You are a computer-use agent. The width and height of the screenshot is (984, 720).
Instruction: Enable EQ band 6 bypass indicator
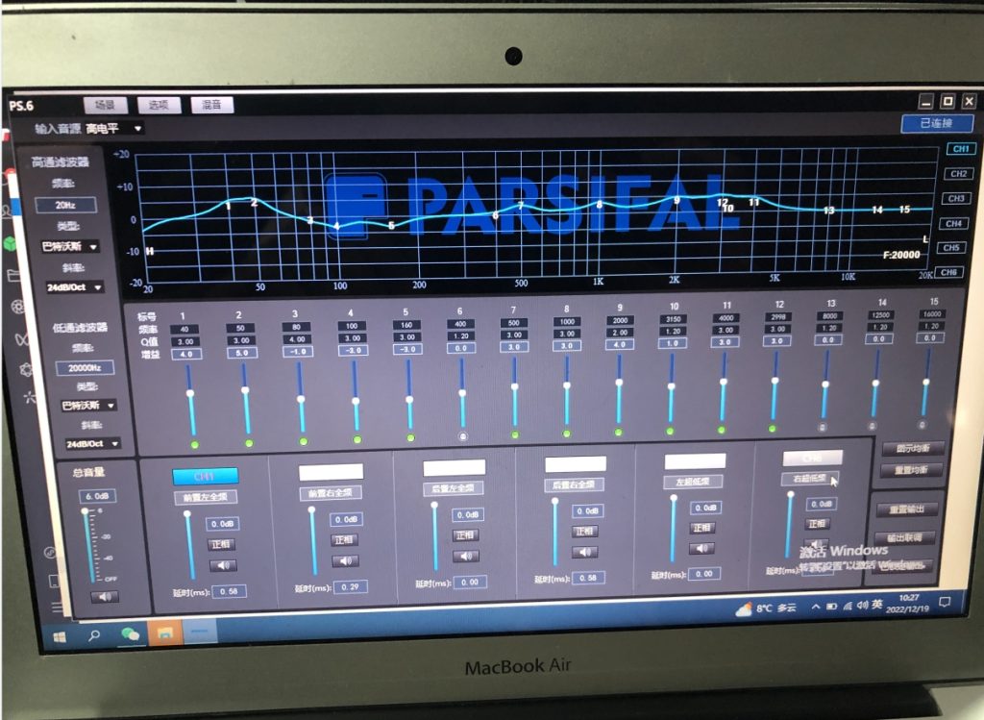pyautogui.click(x=463, y=435)
